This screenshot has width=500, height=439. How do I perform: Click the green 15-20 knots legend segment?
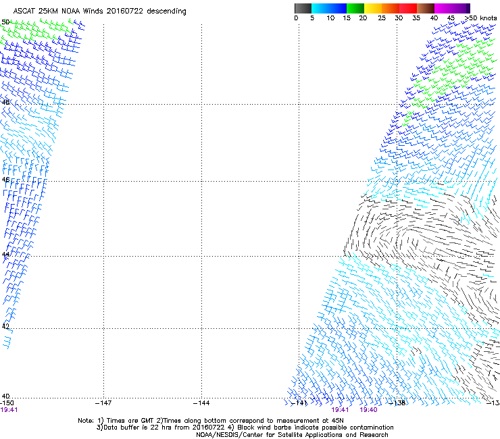[355, 8]
